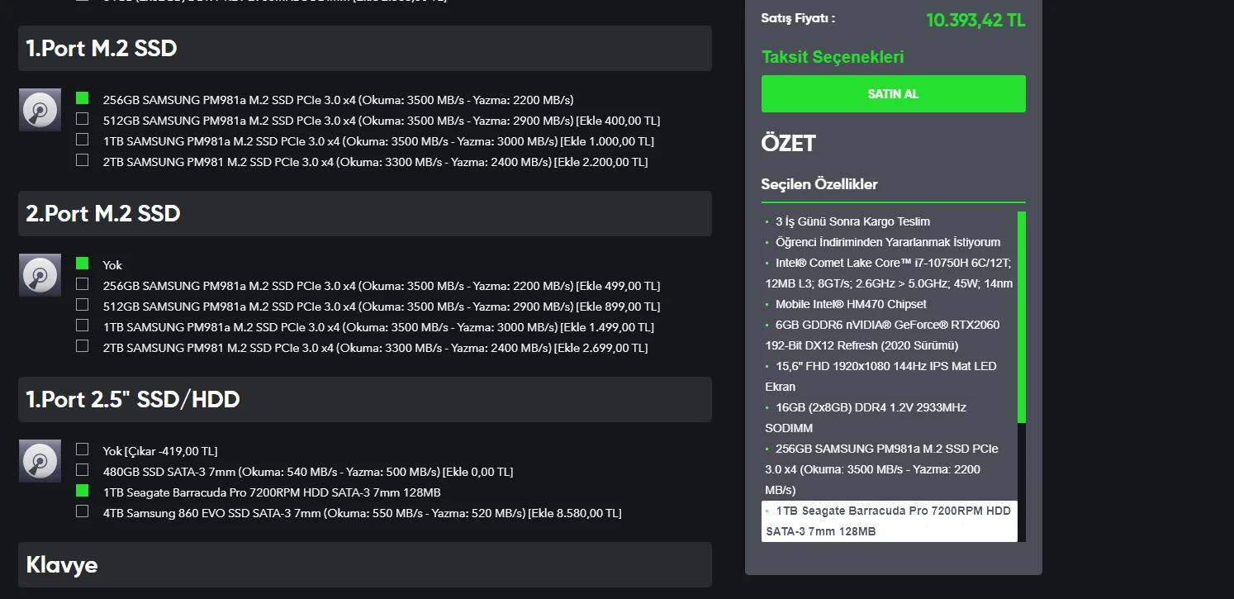Viewport: 1234px width, 599px height.
Task: Open Taksit Seçenekleri installment options
Action: coord(833,57)
